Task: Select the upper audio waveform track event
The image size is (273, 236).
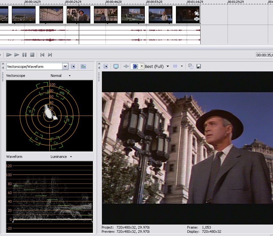Action: tap(100, 30)
